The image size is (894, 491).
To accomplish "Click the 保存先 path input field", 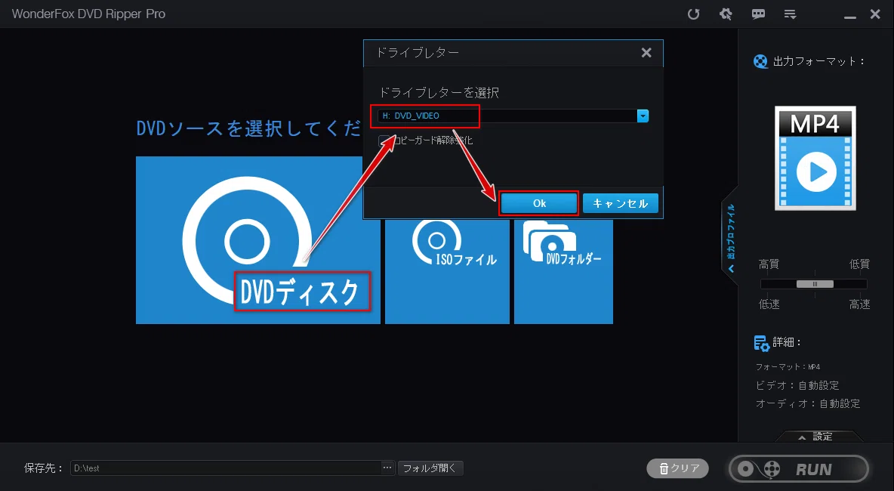I will 226,468.
